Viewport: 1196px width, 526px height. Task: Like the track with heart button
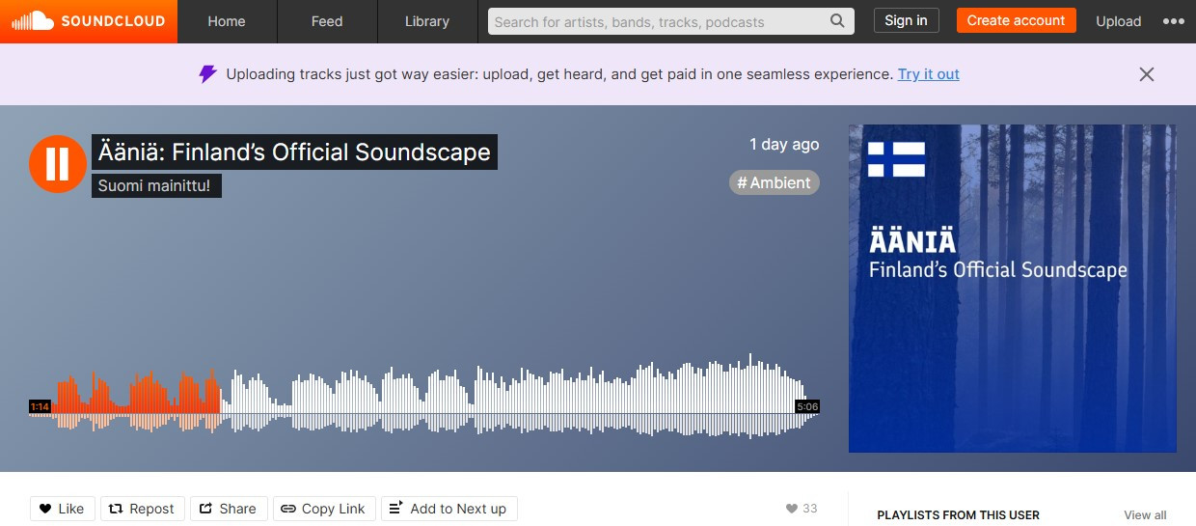point(63,509)
